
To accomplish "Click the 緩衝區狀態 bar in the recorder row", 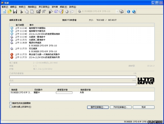I will 64,93.
